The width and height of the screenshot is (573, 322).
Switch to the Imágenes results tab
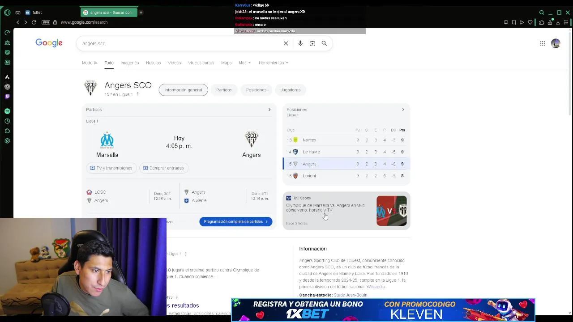click(130, 63)
